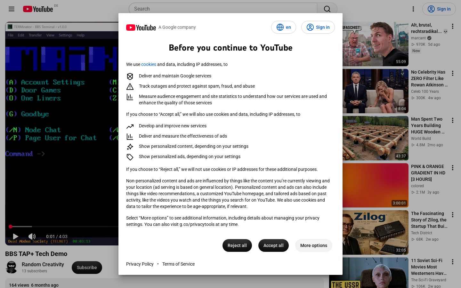Open the Tech District channel name
The height and width of the screenshot is (288, 461).
pos(422,233)
